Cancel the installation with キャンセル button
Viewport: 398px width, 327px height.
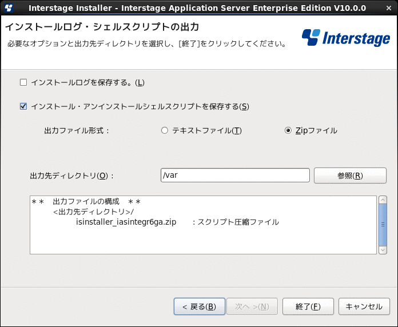(364, 306)
